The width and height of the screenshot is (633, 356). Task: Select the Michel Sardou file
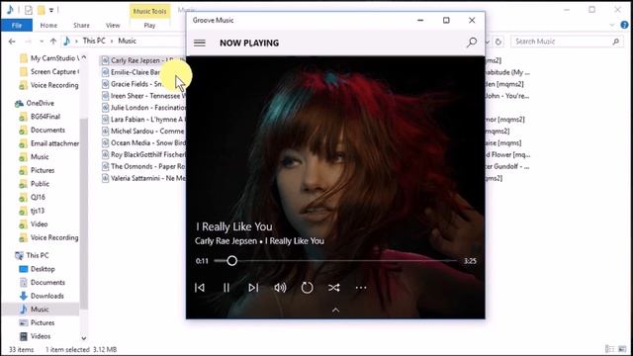click(x=143, y=131)
